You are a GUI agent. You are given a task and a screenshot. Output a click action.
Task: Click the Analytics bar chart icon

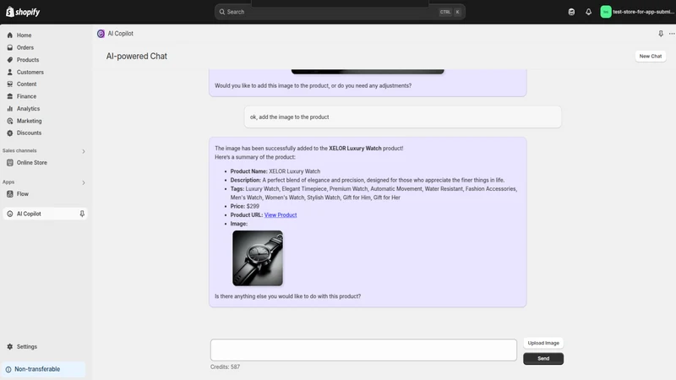click(x=10, y=109)
